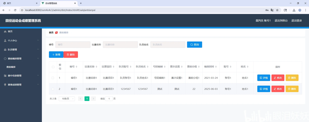Image resolution: width=309 pixels, height=122 pixels.
Task: Bookmark this page with the star icon
Action: pyautogui.click(x=277, y=10)
